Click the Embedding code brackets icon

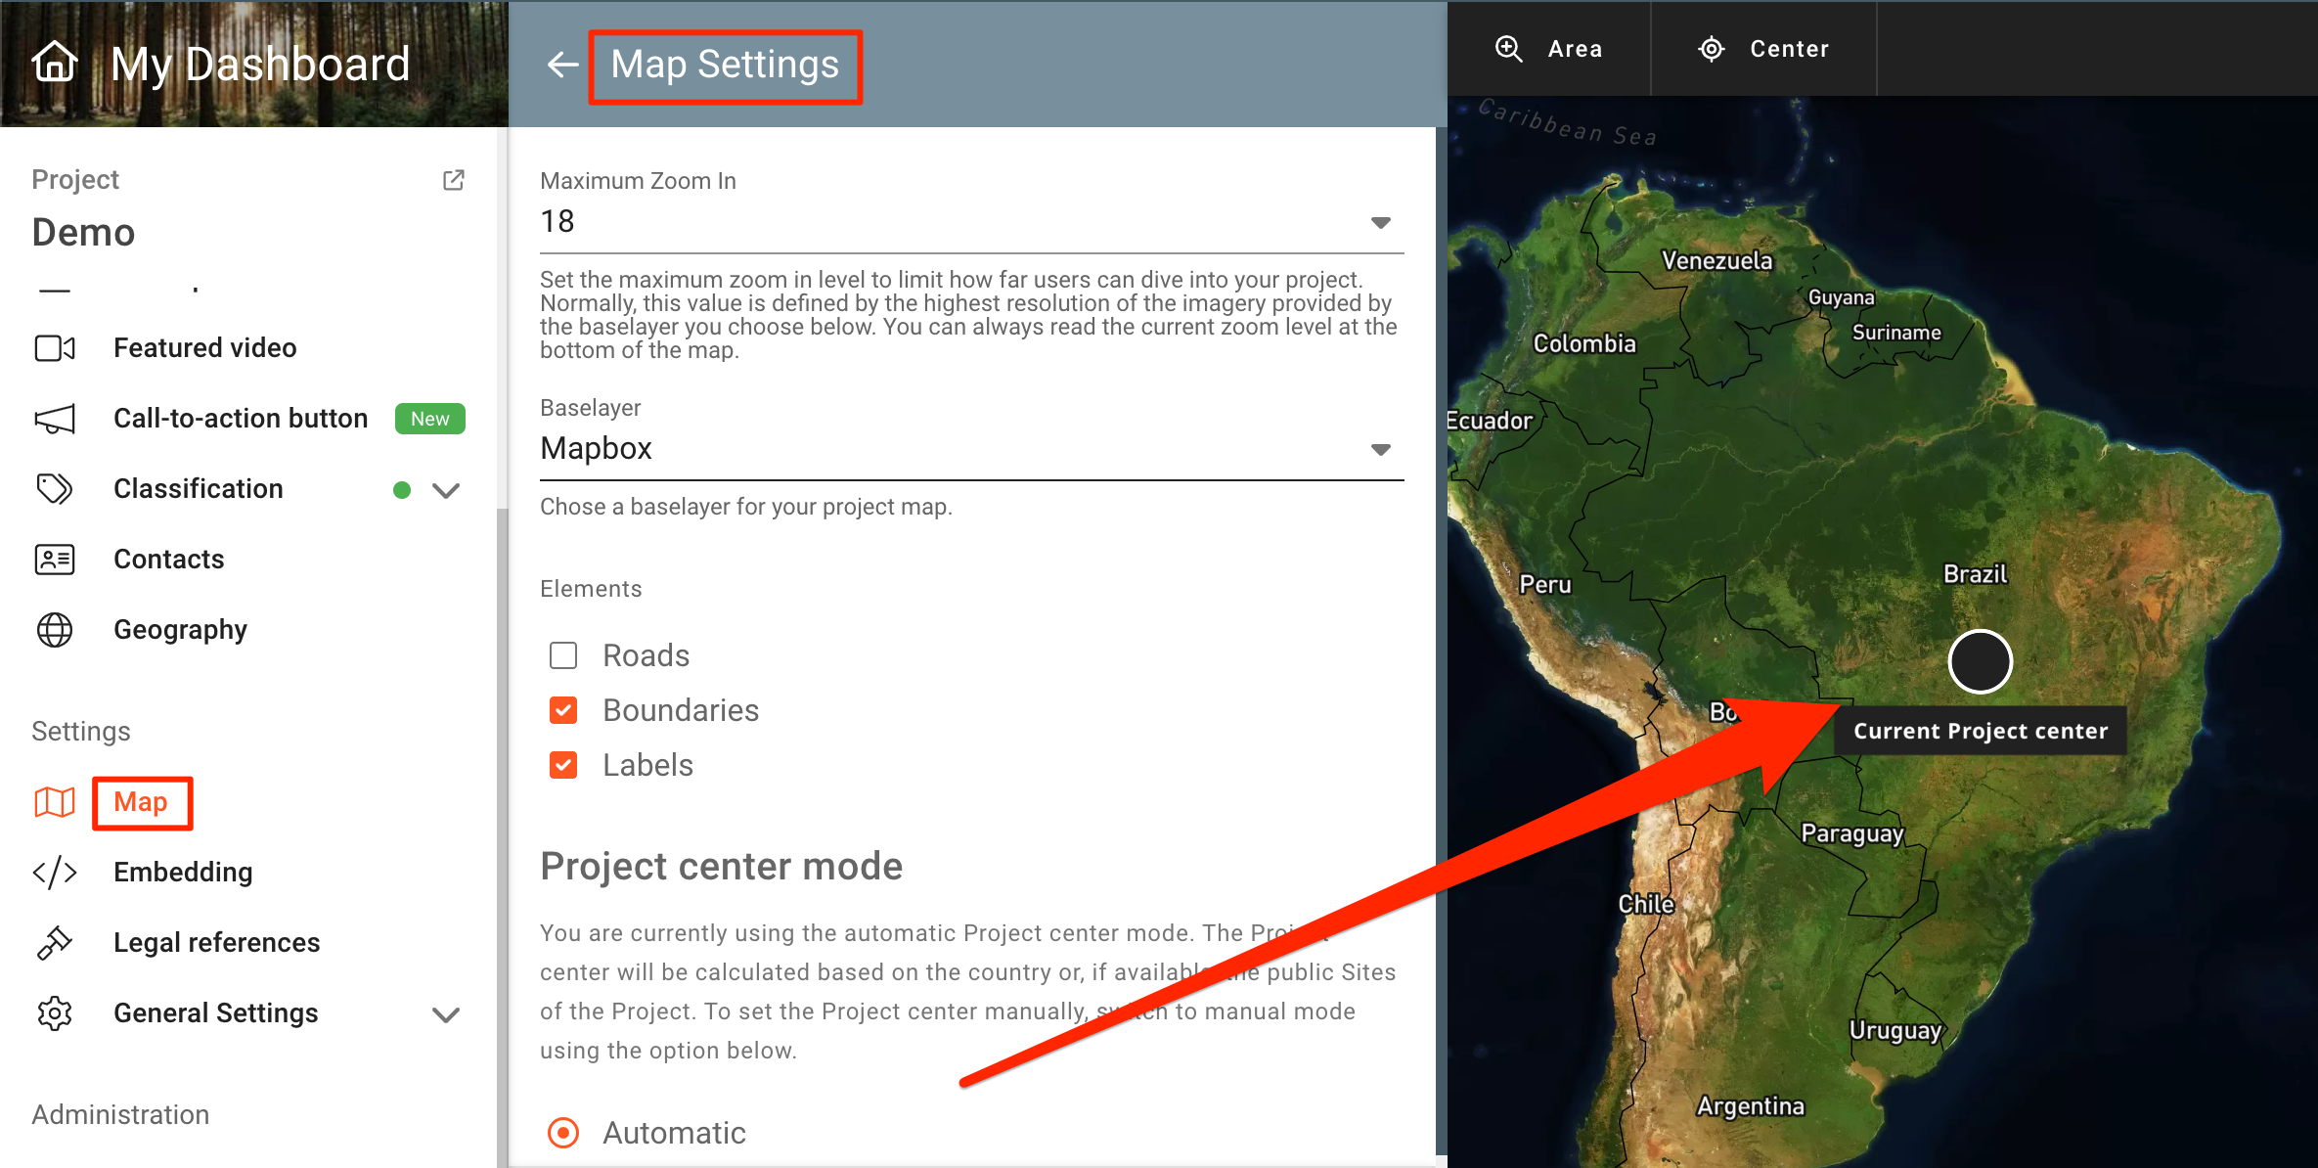tap(55, 873)
